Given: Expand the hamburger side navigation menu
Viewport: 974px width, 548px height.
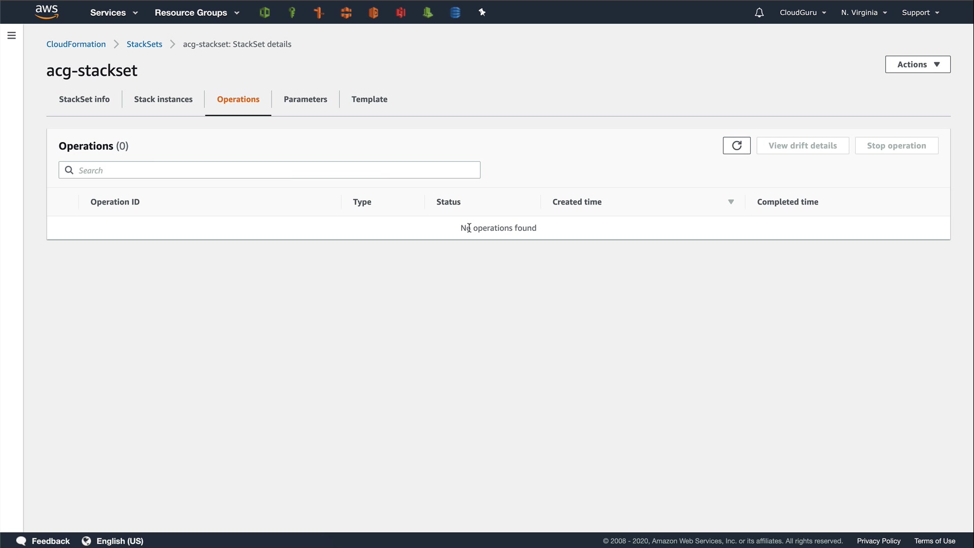Looking at the screenshot, I should point(12,36).
